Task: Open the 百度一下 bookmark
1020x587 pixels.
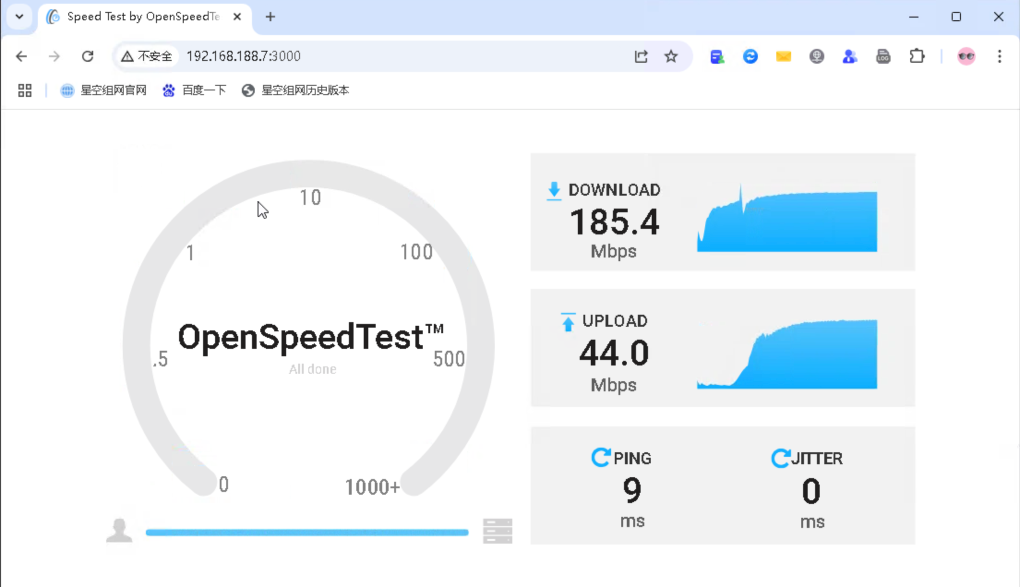Action: pos(194,90)
